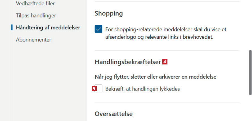
Task: Click the Shopping section heading
Action: [x=108, y=13]
